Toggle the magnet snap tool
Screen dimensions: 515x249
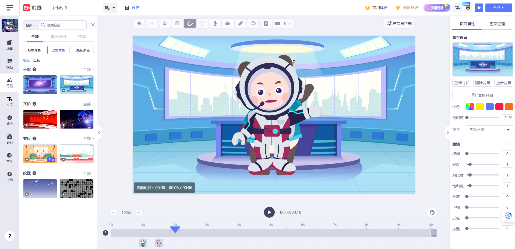coord(190,24)
